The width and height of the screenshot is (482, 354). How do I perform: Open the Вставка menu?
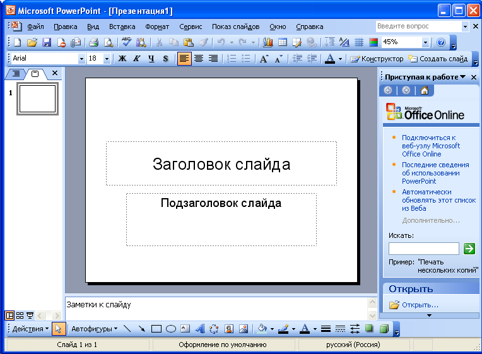pyautogui.click(x=122, y=27)
